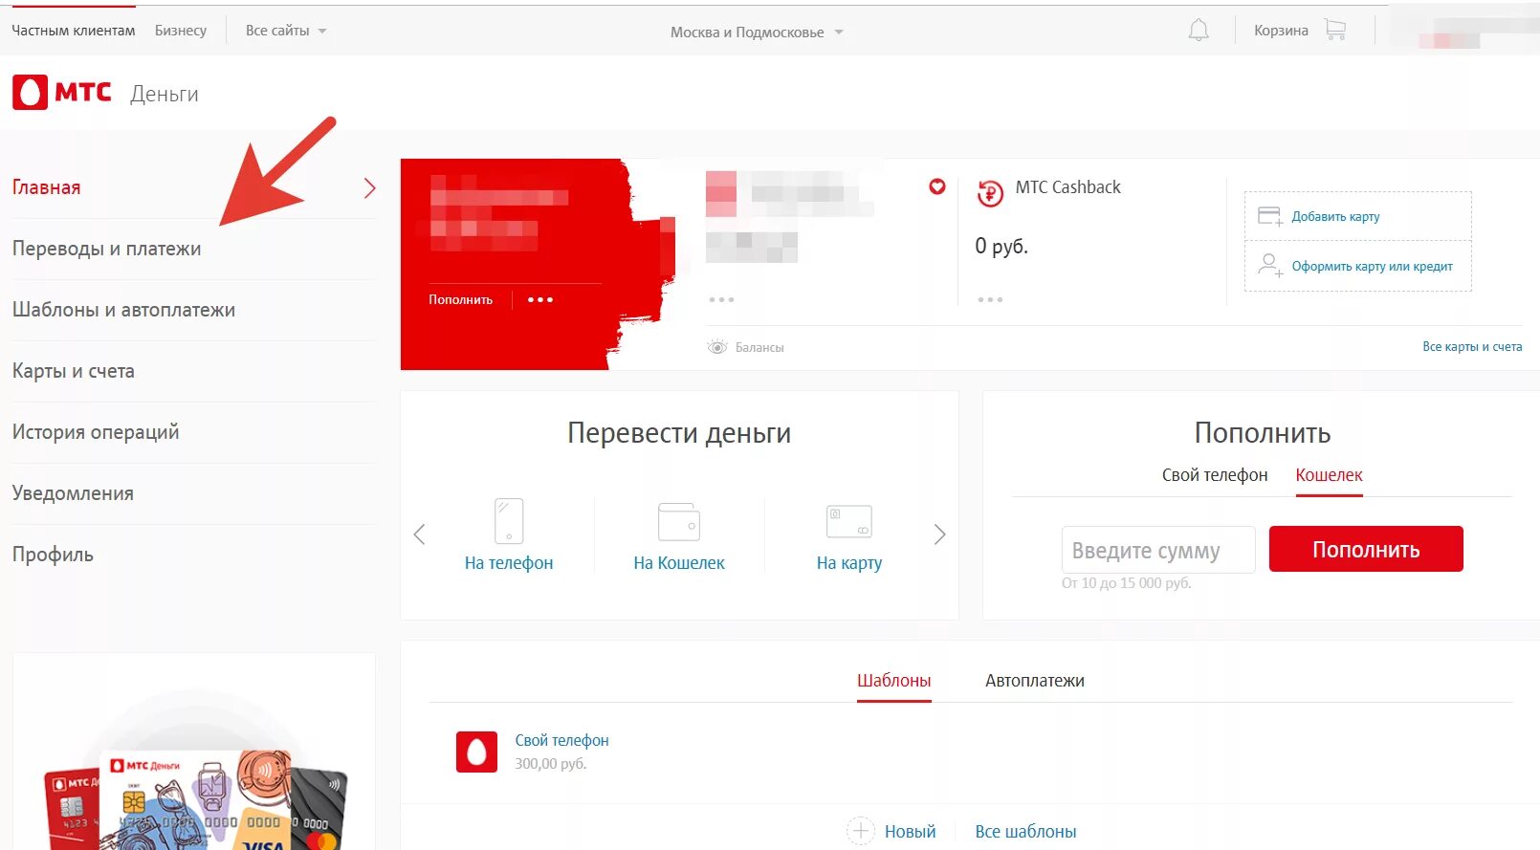Open Уведомления menu item
Image resolution: width=1540 pixels, height=850 pixels.
(x=73, y=493)
